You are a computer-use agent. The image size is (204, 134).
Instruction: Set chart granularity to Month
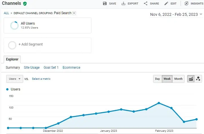178,79
